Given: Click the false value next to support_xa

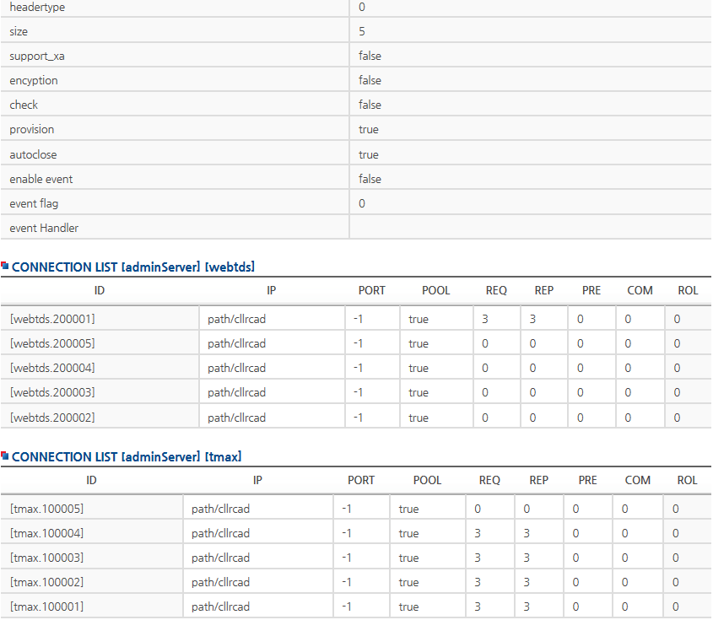Looking at the screenshot, I should pyautogui.click(x=370, y=56).
